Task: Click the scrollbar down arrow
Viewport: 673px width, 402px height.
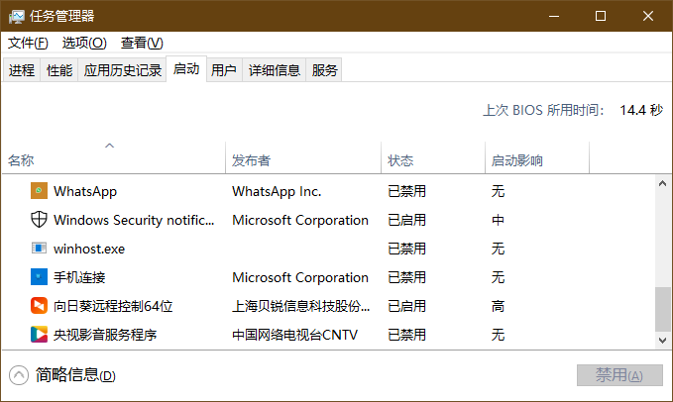Action: coord(662,341)
